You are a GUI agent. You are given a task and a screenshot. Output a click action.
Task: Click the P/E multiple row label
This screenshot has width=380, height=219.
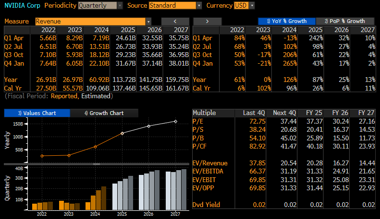pos(197,122)
